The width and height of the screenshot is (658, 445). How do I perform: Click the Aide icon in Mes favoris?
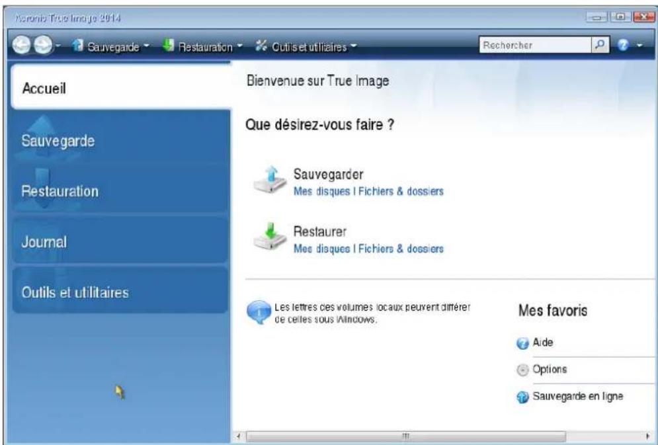click(522, 344)
